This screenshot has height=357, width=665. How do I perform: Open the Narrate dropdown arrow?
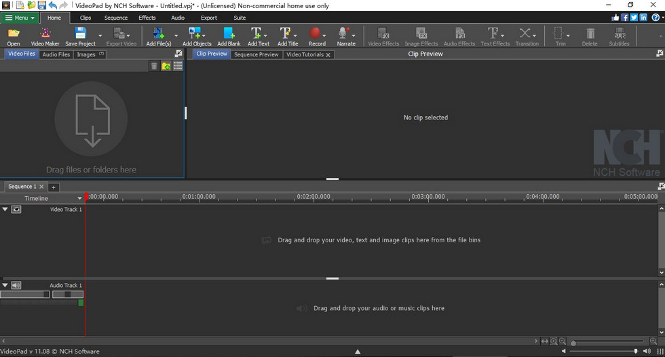[x=354, y=35]
